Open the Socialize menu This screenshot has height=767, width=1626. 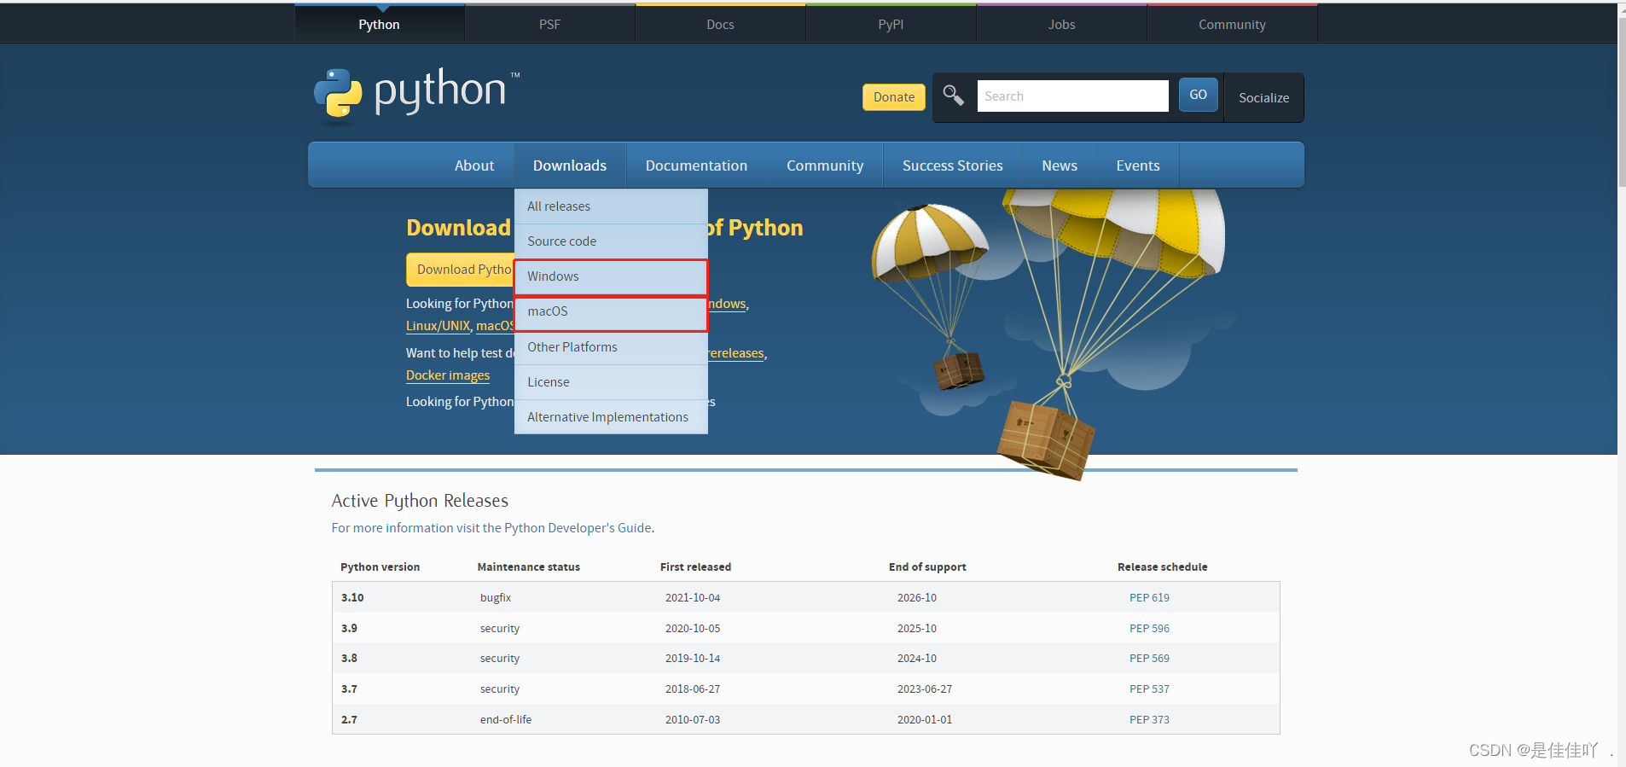1263,98
